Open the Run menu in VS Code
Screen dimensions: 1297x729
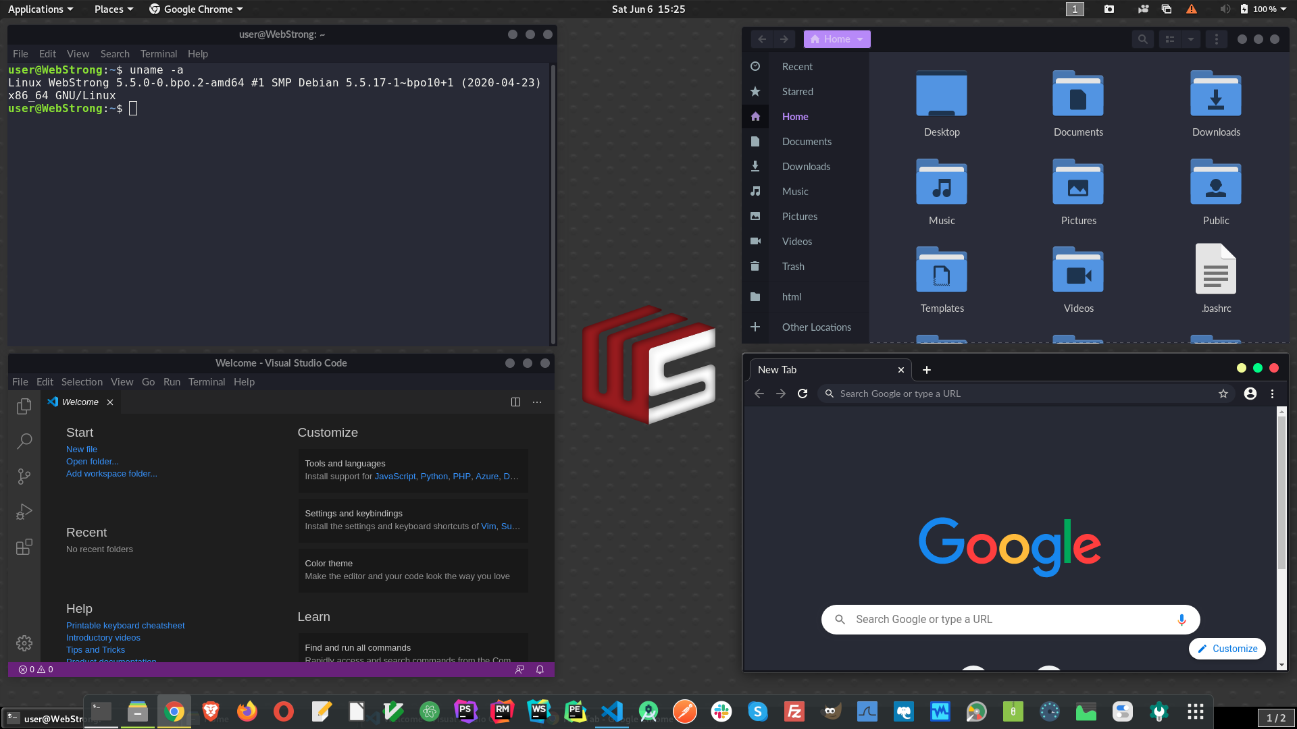(x=172, y=382)
